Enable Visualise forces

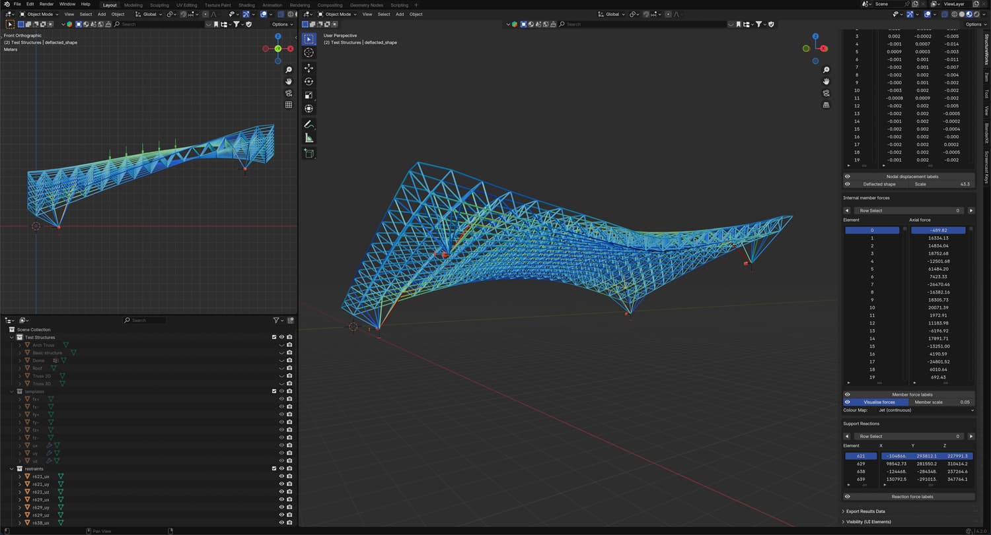coord(879,402)
